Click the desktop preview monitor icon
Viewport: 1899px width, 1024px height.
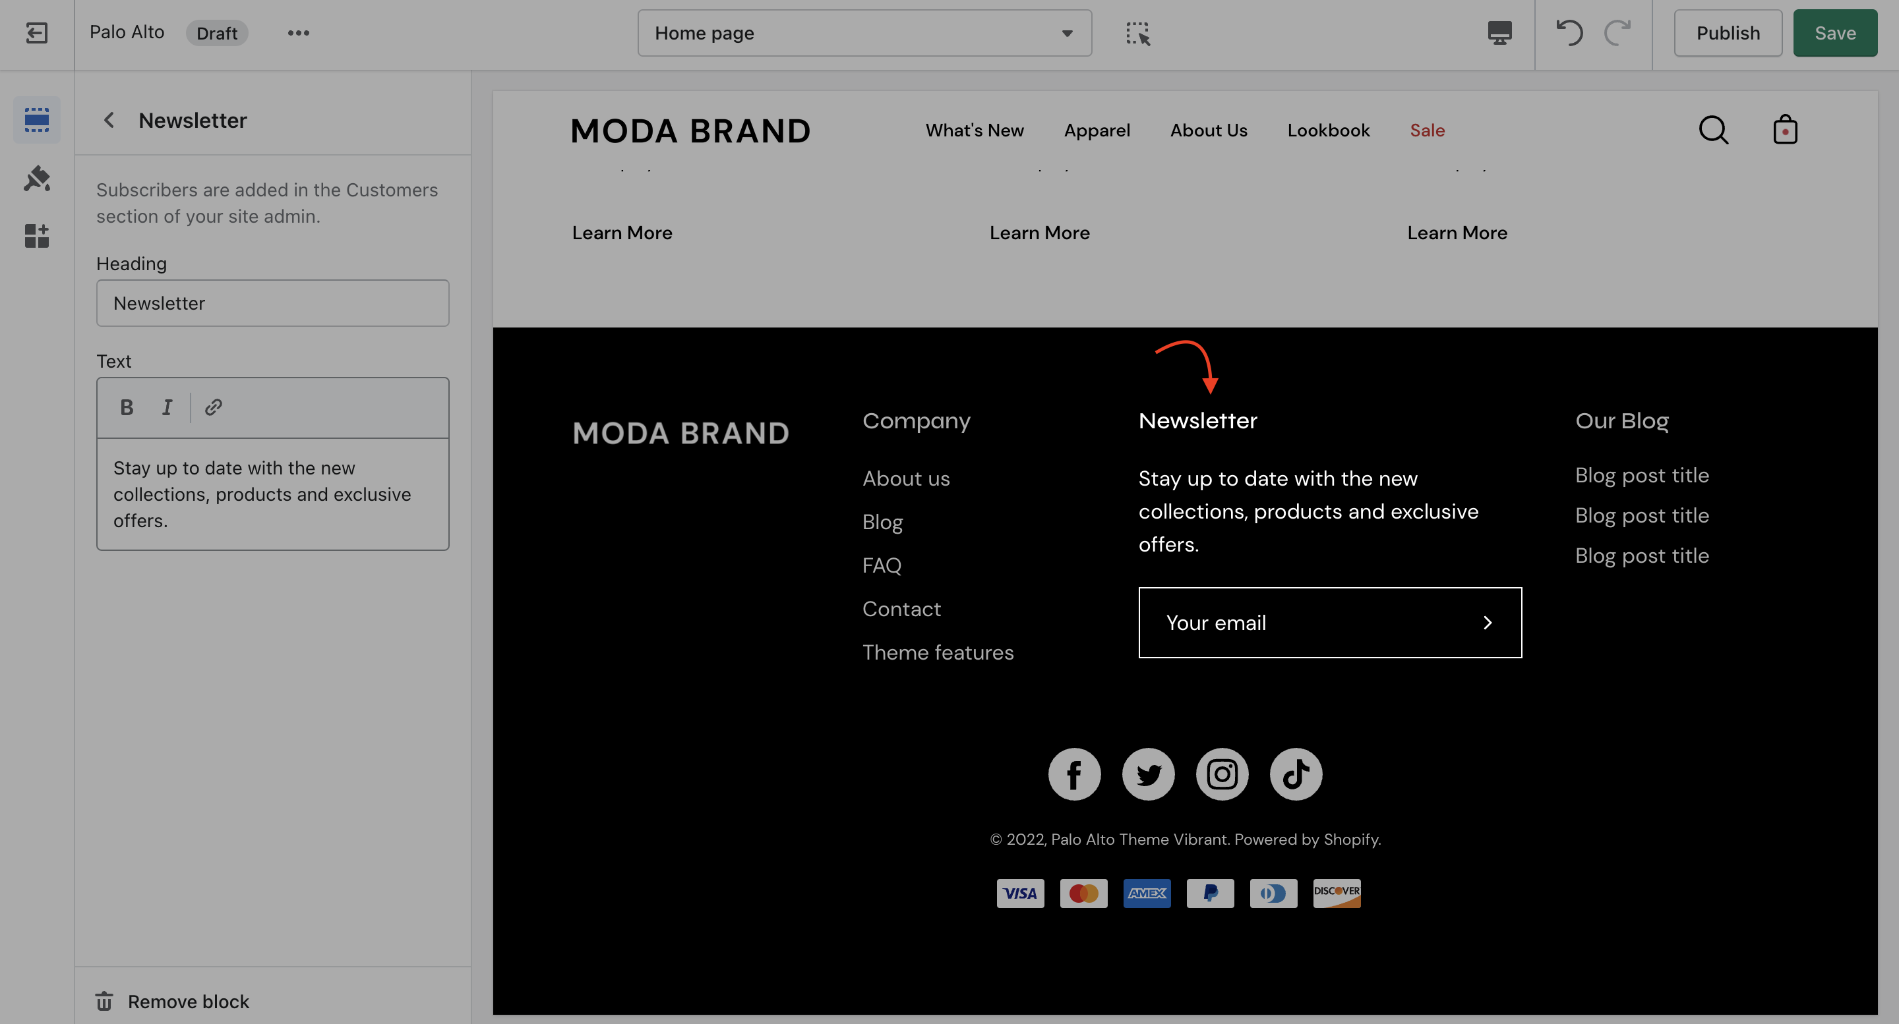pyautogui.click(x=1499, y=33)
